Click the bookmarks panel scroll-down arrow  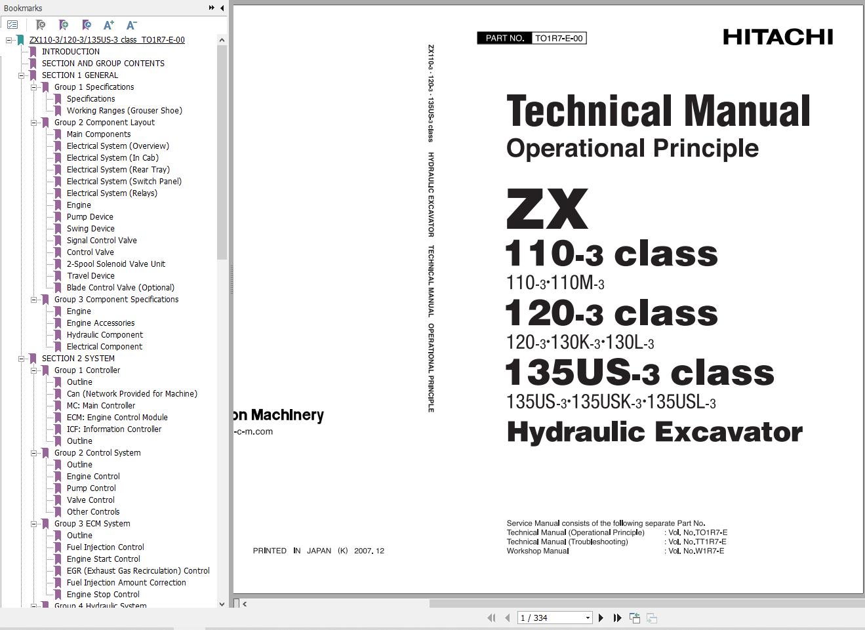[222, 604]
